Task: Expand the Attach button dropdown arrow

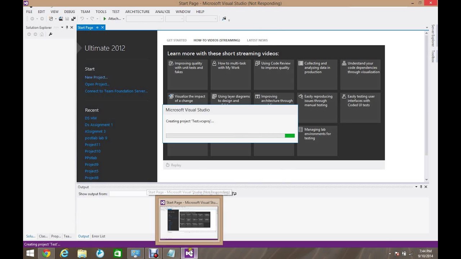Action: click(124, 19)
